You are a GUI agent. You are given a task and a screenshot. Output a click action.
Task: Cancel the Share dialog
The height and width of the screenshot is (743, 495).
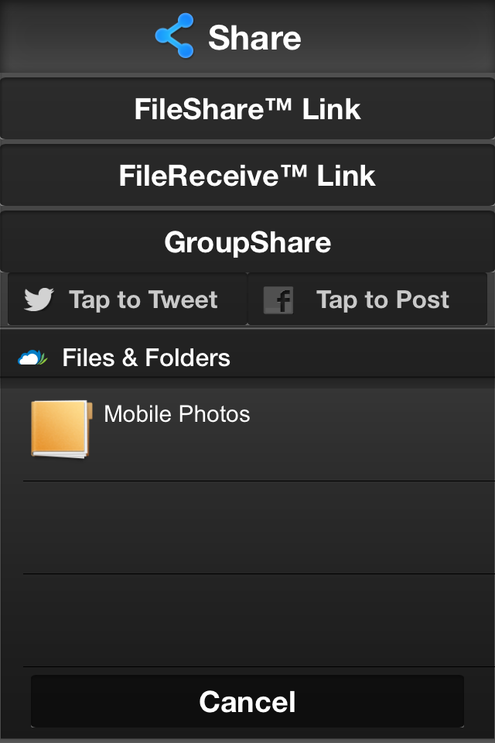[x=247, y=701]
